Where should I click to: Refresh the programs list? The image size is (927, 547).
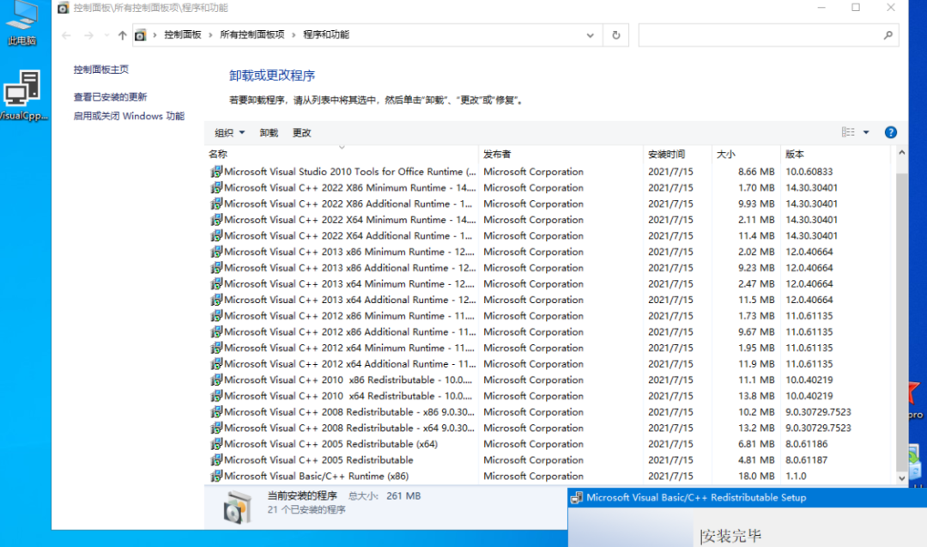[615, 35]
